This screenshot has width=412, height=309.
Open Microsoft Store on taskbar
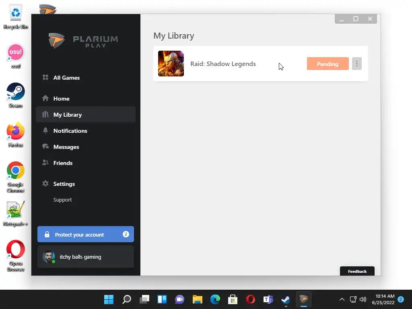233,299
